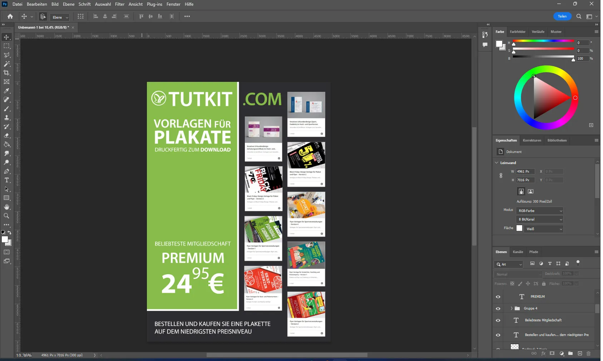Open more options ellipsis in options bar
The image size is (603, 361).
187,16
